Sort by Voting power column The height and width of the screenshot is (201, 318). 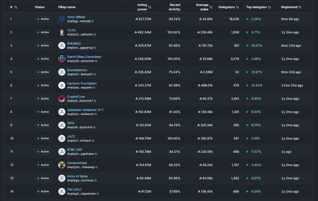pos(150,7)
